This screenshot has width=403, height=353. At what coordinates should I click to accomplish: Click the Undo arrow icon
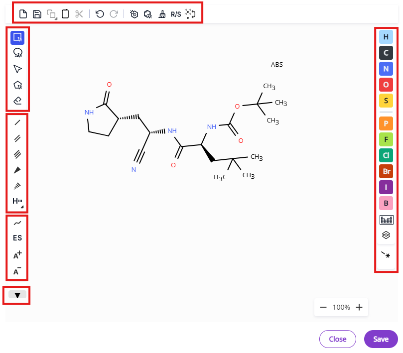[100, 14]
